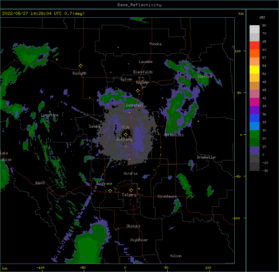The image size is (279, 272).
Task: Click the Banff map label
Action: 40,183
